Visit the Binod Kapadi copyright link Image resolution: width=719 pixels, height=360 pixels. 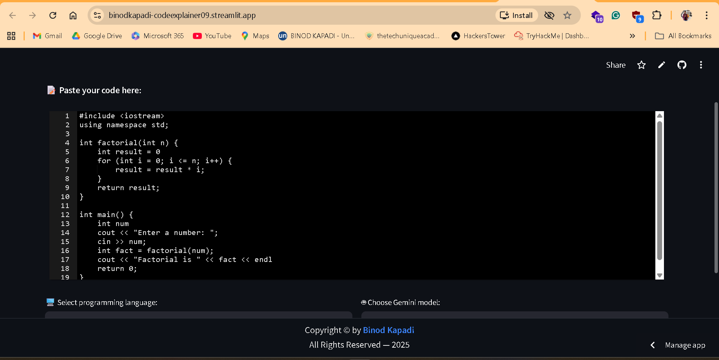388,330
